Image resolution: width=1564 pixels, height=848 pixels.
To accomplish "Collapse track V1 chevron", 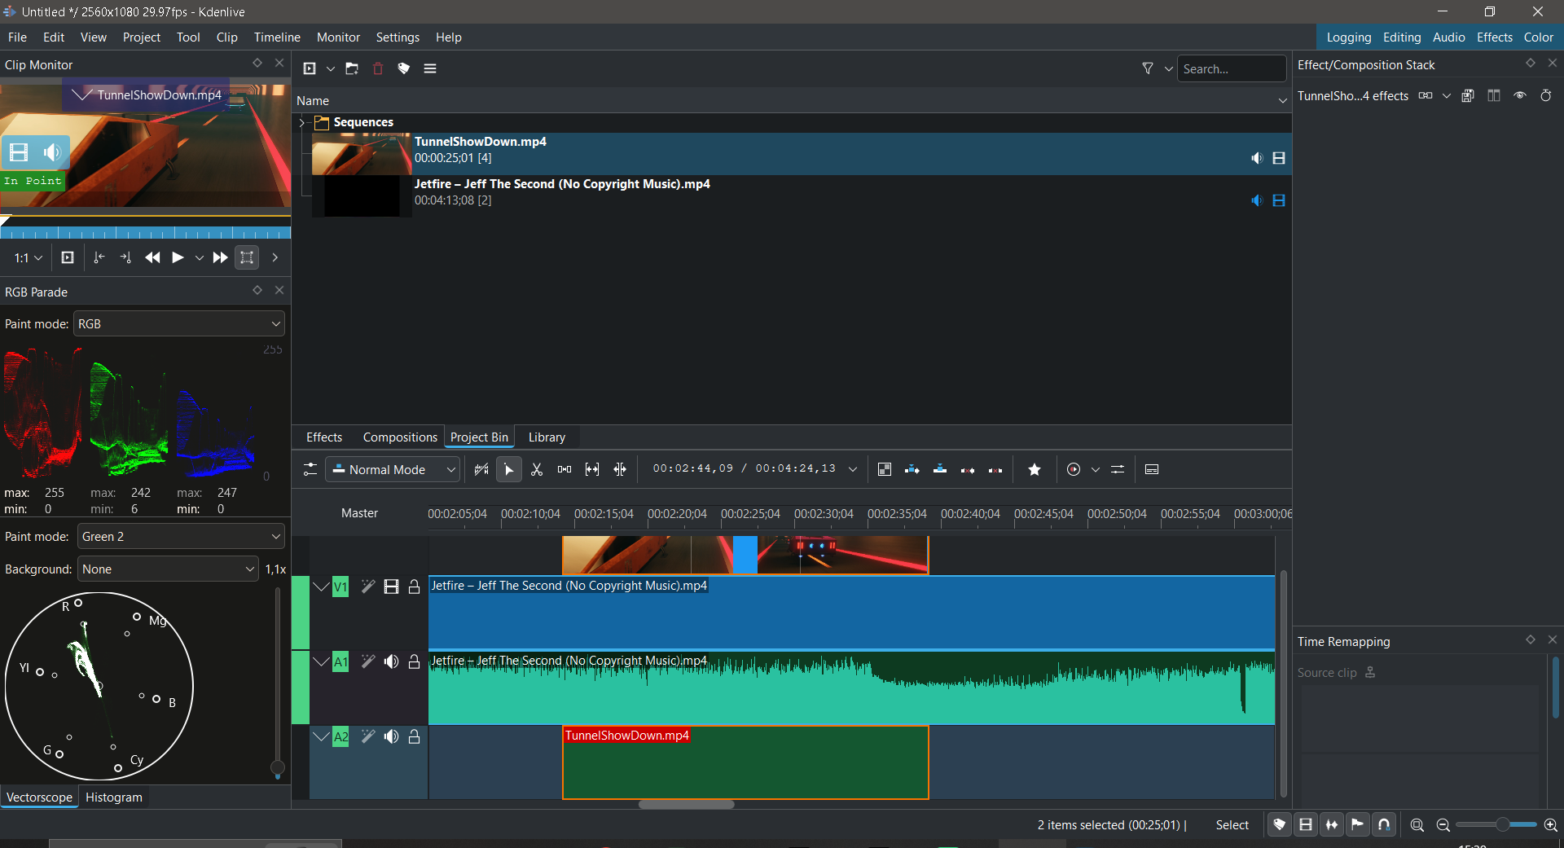I will point(321,587).
